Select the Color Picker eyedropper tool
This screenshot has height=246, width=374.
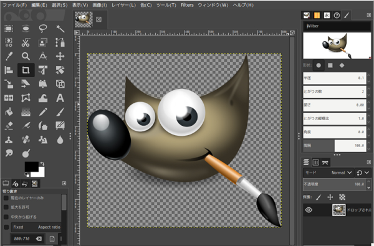[x=9, y=56]
